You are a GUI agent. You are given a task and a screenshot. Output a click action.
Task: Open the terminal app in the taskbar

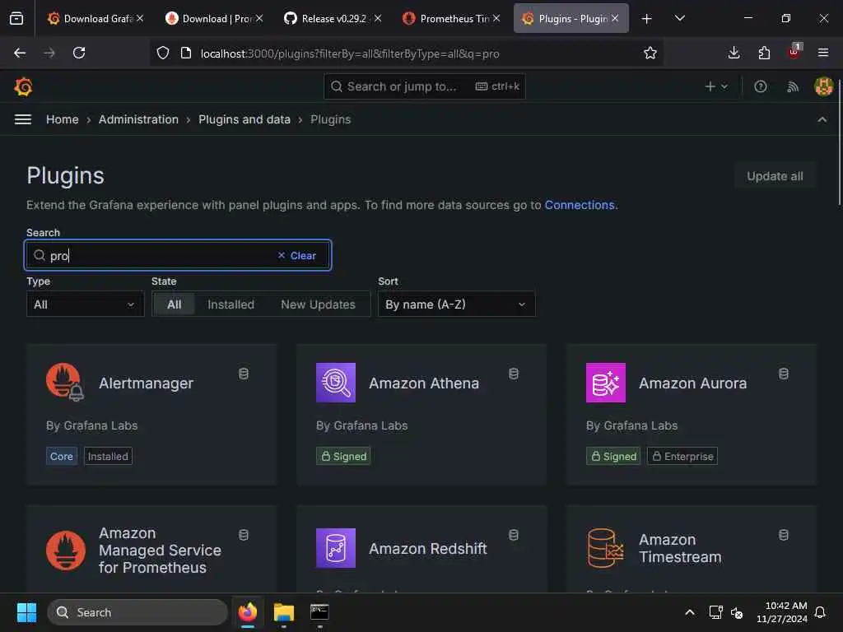point(319,612)
